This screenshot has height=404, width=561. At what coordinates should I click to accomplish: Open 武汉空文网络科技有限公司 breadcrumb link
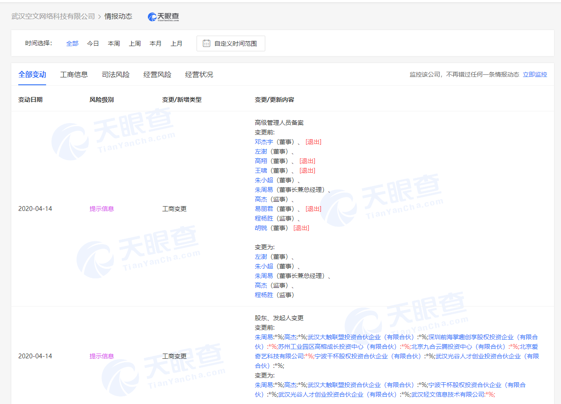pos(53,16)
